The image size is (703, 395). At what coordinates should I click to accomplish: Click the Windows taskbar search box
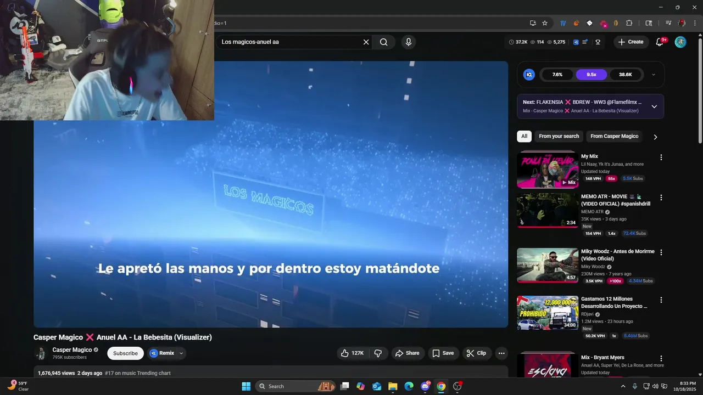(295, 386)
